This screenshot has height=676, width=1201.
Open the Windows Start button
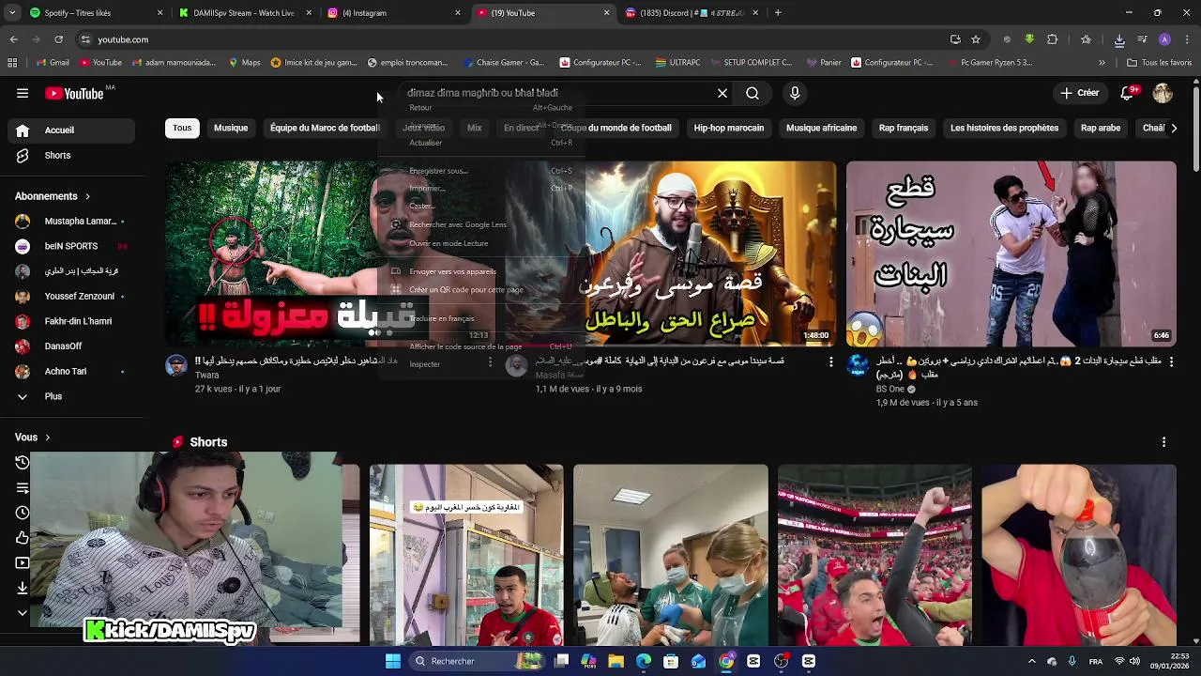[393, 661]
